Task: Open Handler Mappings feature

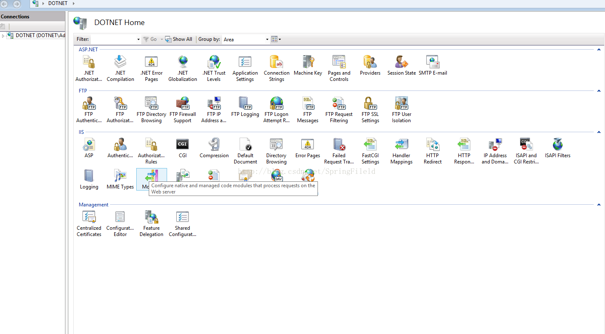Action: pyautogui.click(x=401, y=151)
